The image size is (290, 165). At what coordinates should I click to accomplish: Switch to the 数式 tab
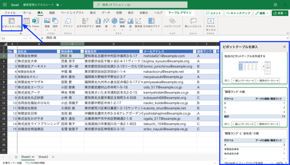pyautogui.click(x=93, y=13)
